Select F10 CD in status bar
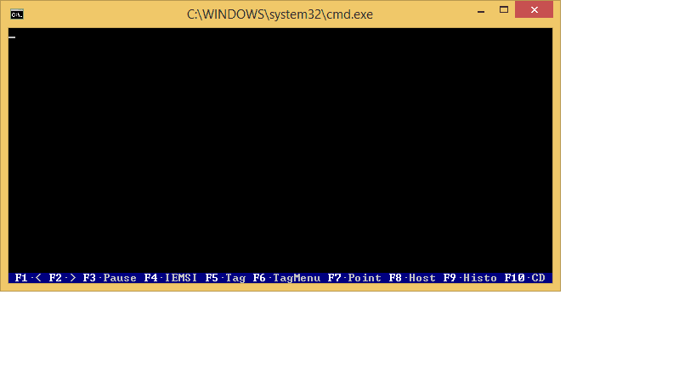Image resolution: width=696 pixels, height=391 pixels. 525,278
